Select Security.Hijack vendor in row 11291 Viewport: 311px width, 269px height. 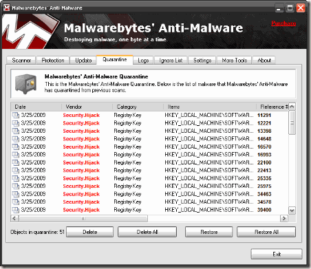pyautogui.click(x=81, y=115)
